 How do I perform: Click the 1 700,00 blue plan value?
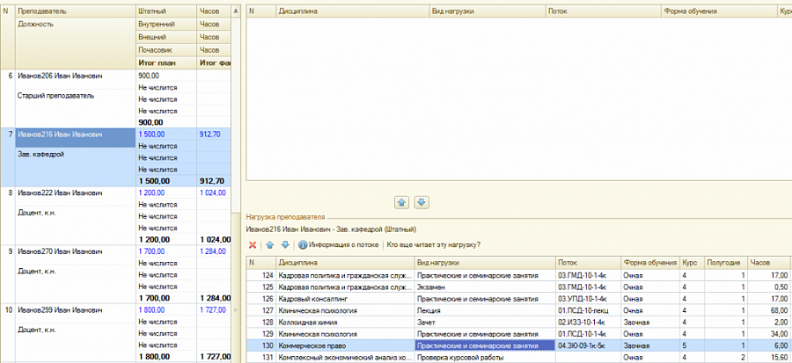coord(151,251)
